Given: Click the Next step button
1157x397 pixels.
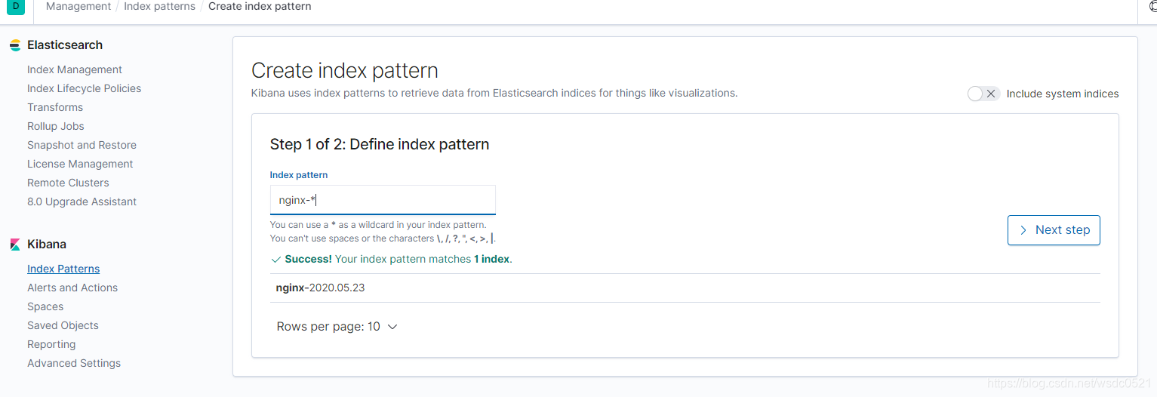Looking at the screenshot, I should tap(1054, 230).
